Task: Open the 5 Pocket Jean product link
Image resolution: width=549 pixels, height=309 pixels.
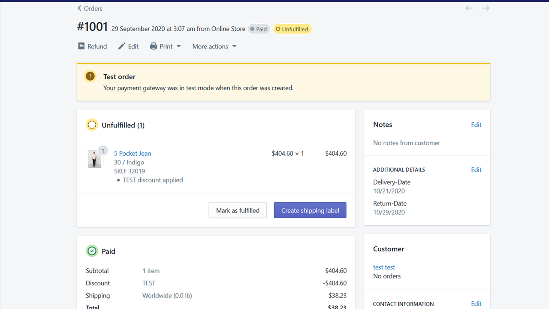Action: point(132,153)
